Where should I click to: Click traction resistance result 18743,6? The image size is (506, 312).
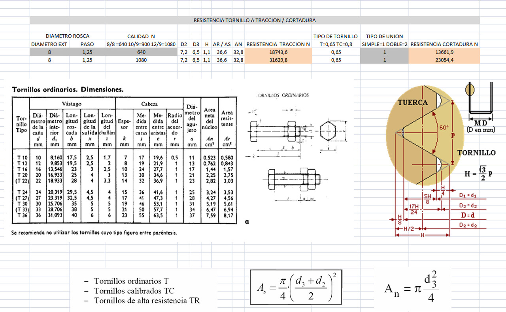(x=278, y=52)
